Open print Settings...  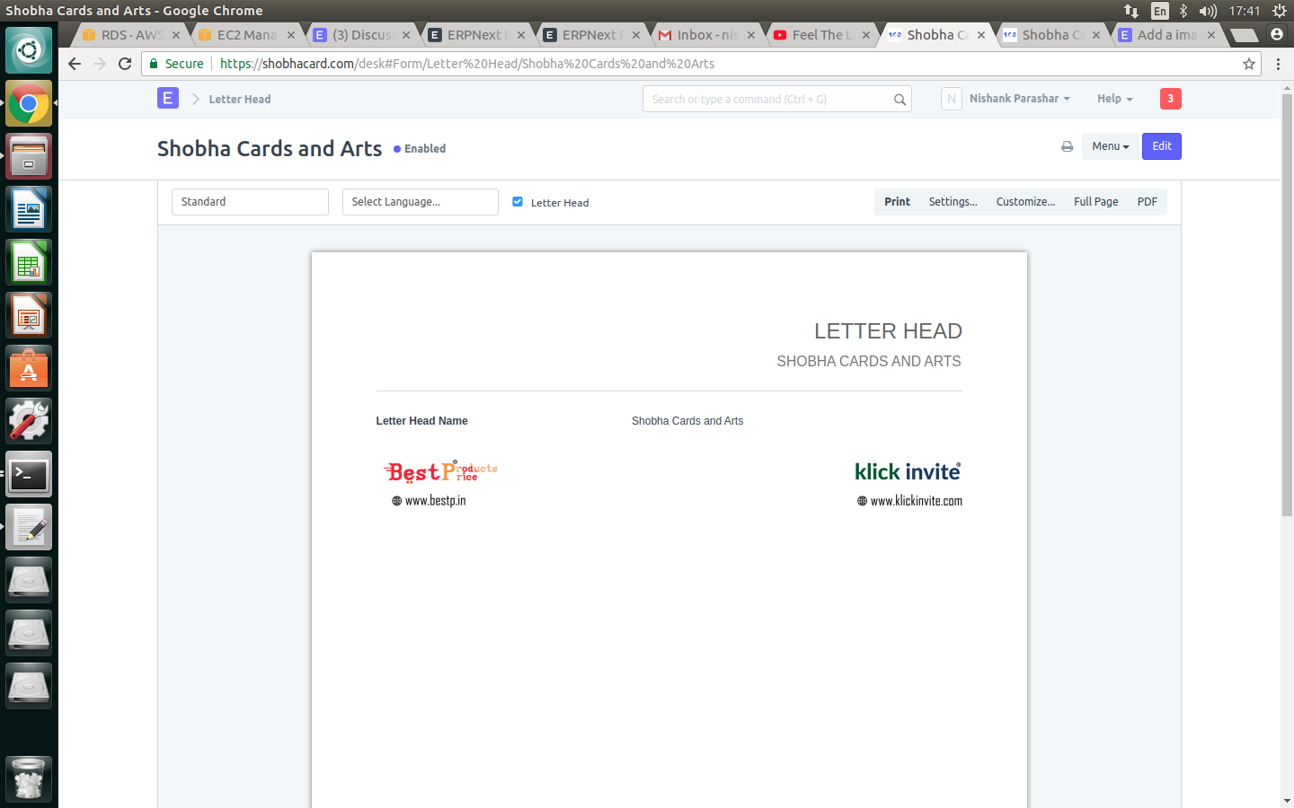[953, 202]
